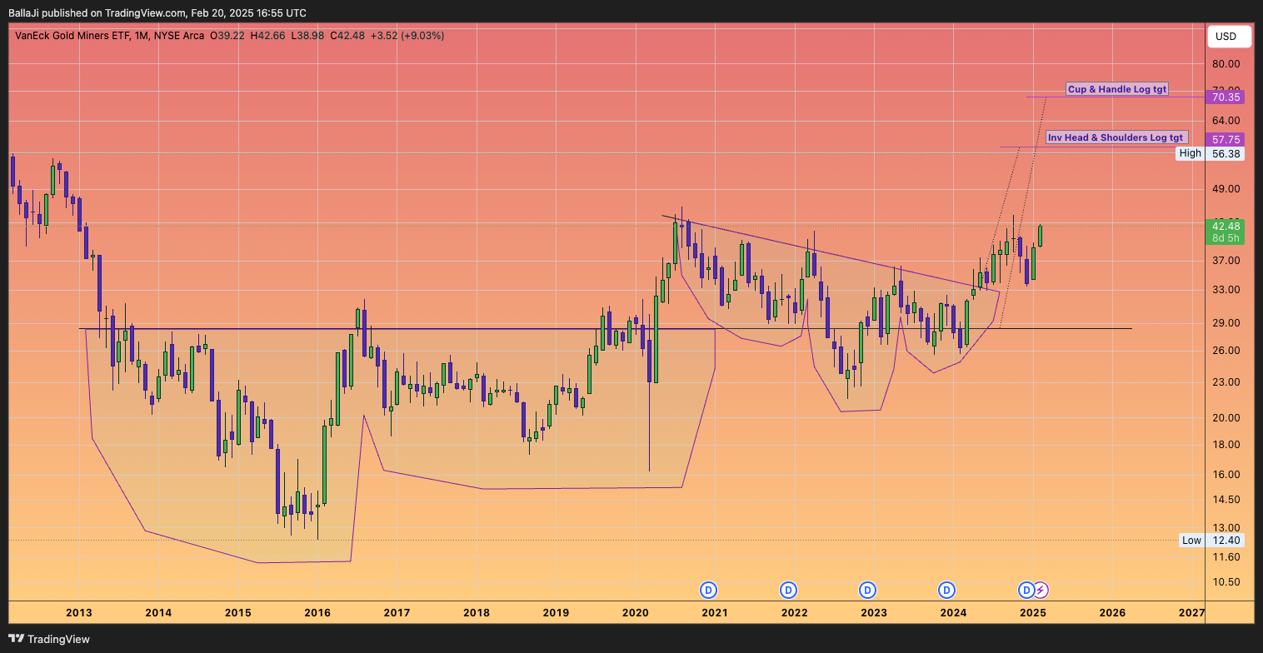Click the 2023 label on time axis
1263x653 pixels.
point(873,613)
